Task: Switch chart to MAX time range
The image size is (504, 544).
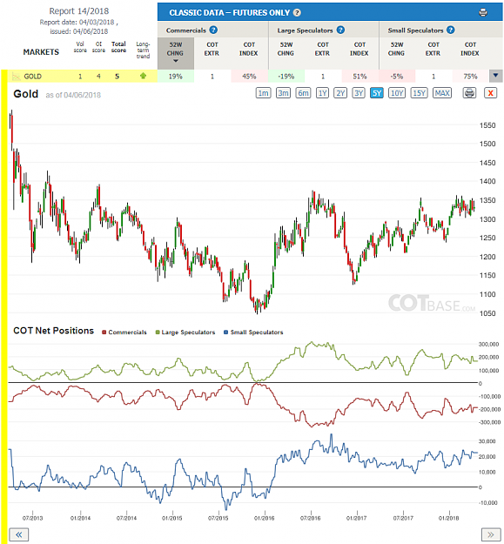Action: point(442,93)
